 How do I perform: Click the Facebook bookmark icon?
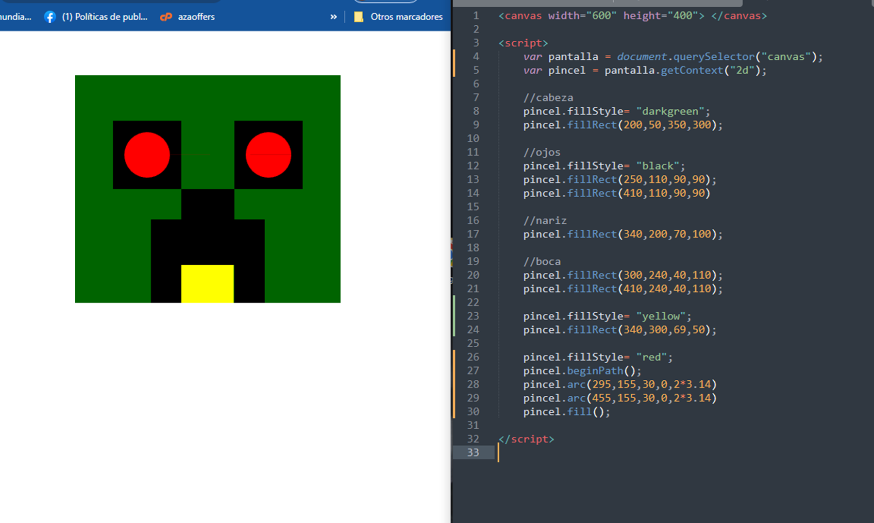click(x=50, y=17)
